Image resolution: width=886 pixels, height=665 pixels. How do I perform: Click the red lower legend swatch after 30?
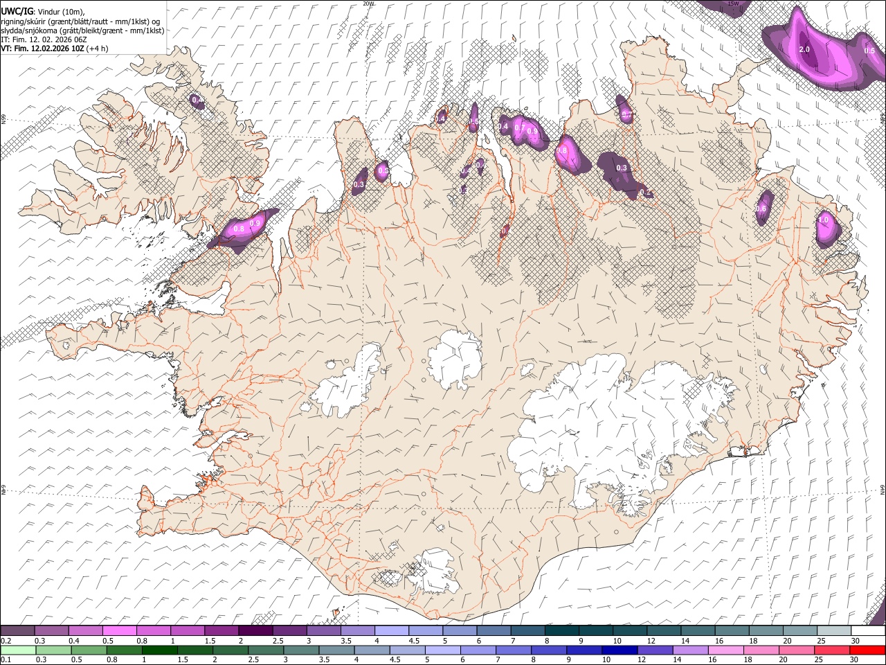tap(867, 650)
